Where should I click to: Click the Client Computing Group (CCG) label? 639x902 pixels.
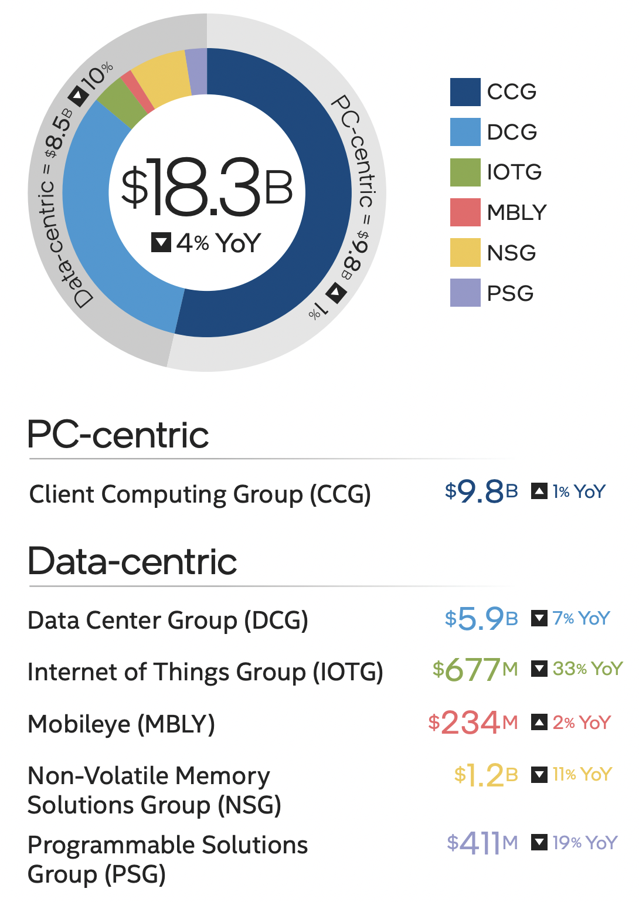tap(200, 494)
